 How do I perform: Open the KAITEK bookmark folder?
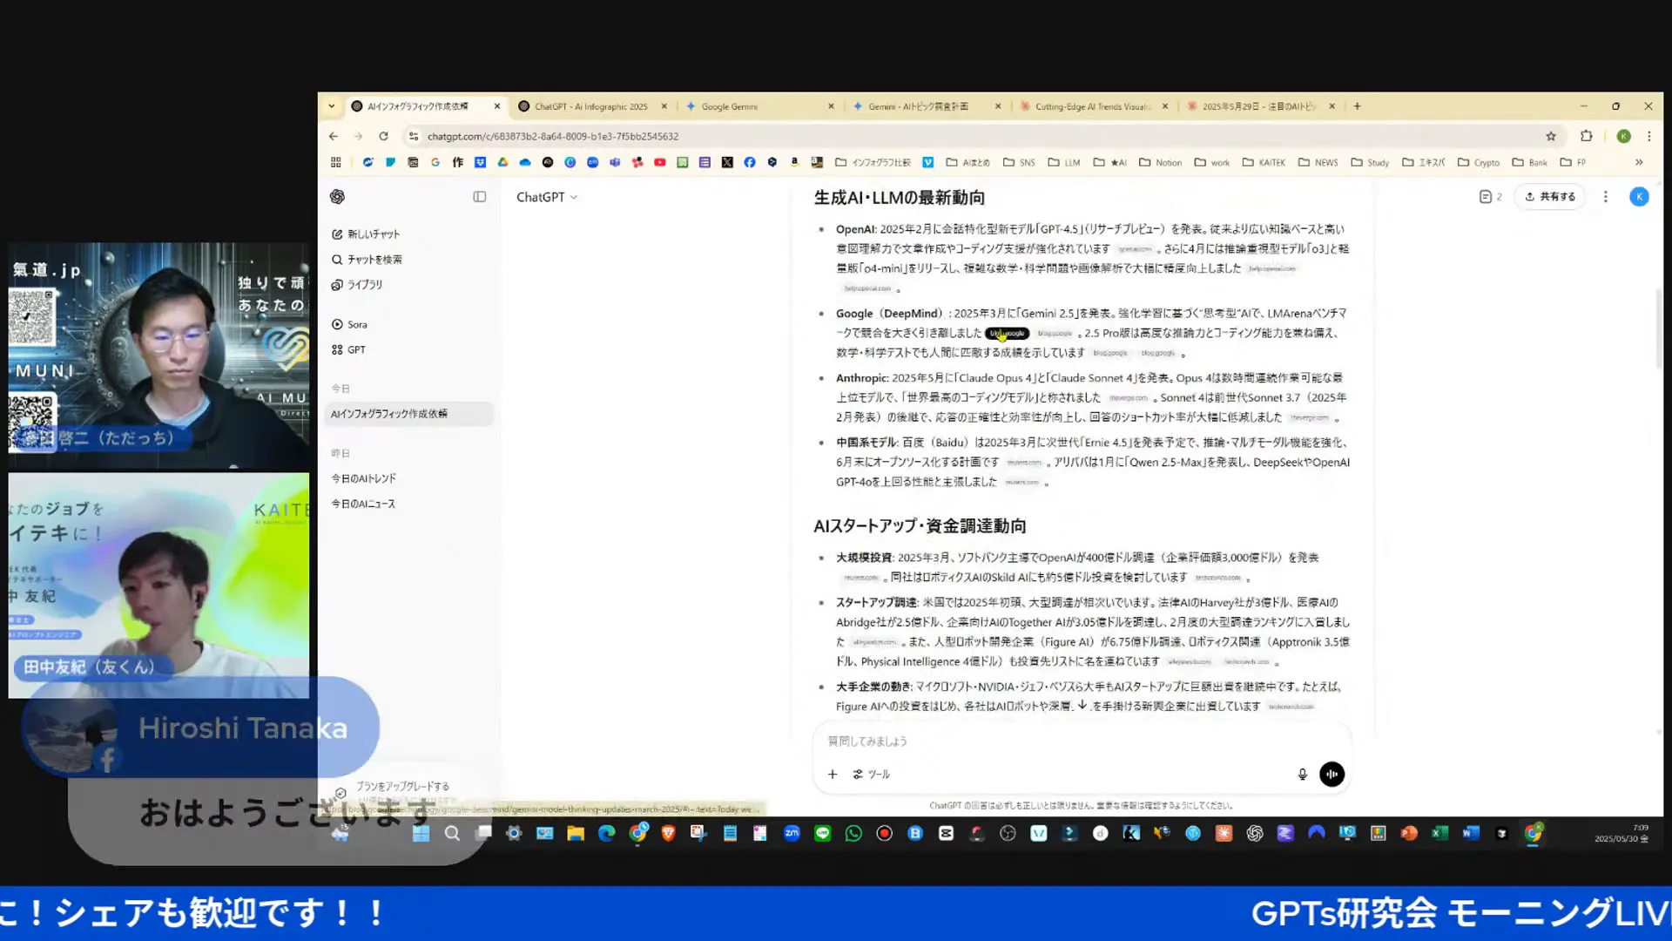1264,163
